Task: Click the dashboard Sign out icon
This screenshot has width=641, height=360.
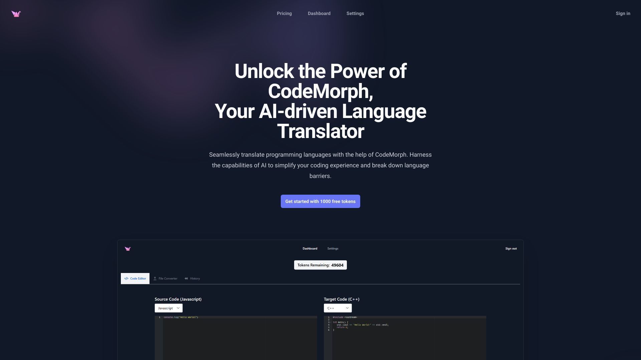Action: [x=511, y=248]
